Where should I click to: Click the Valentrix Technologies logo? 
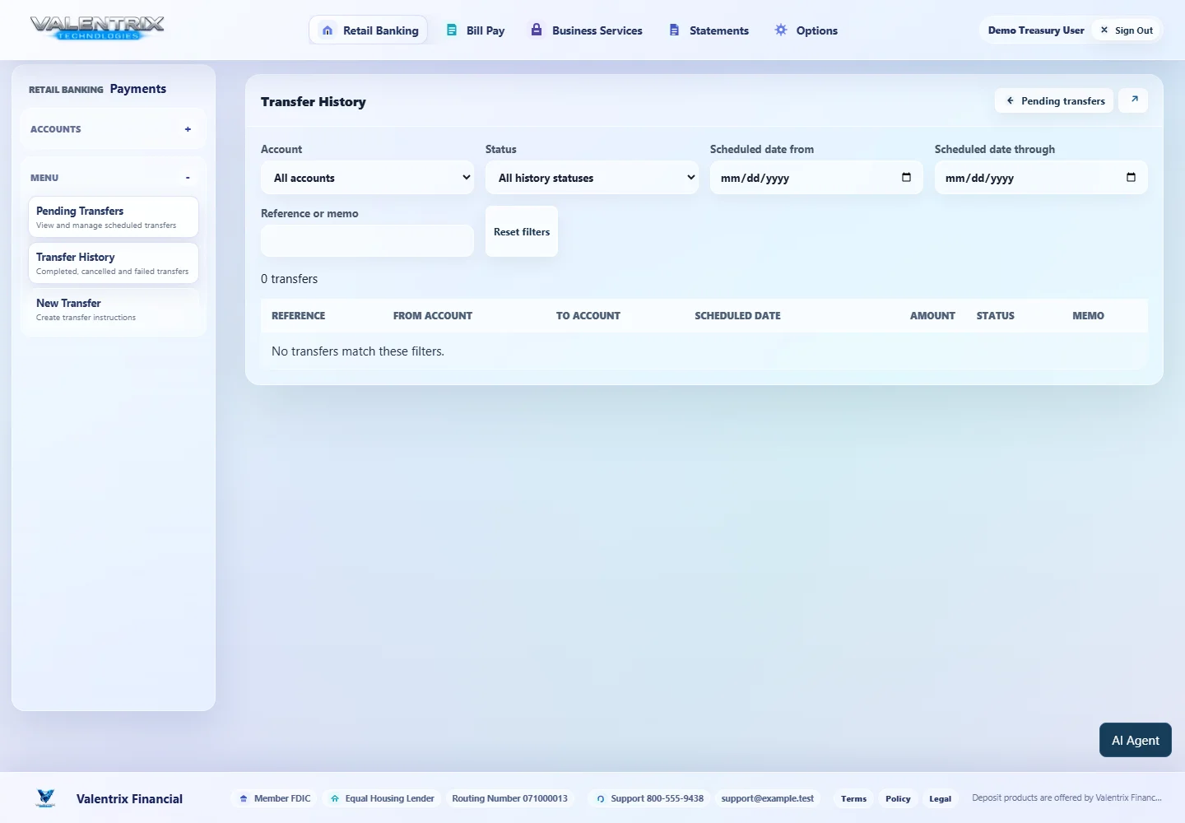tap(97, 29)
